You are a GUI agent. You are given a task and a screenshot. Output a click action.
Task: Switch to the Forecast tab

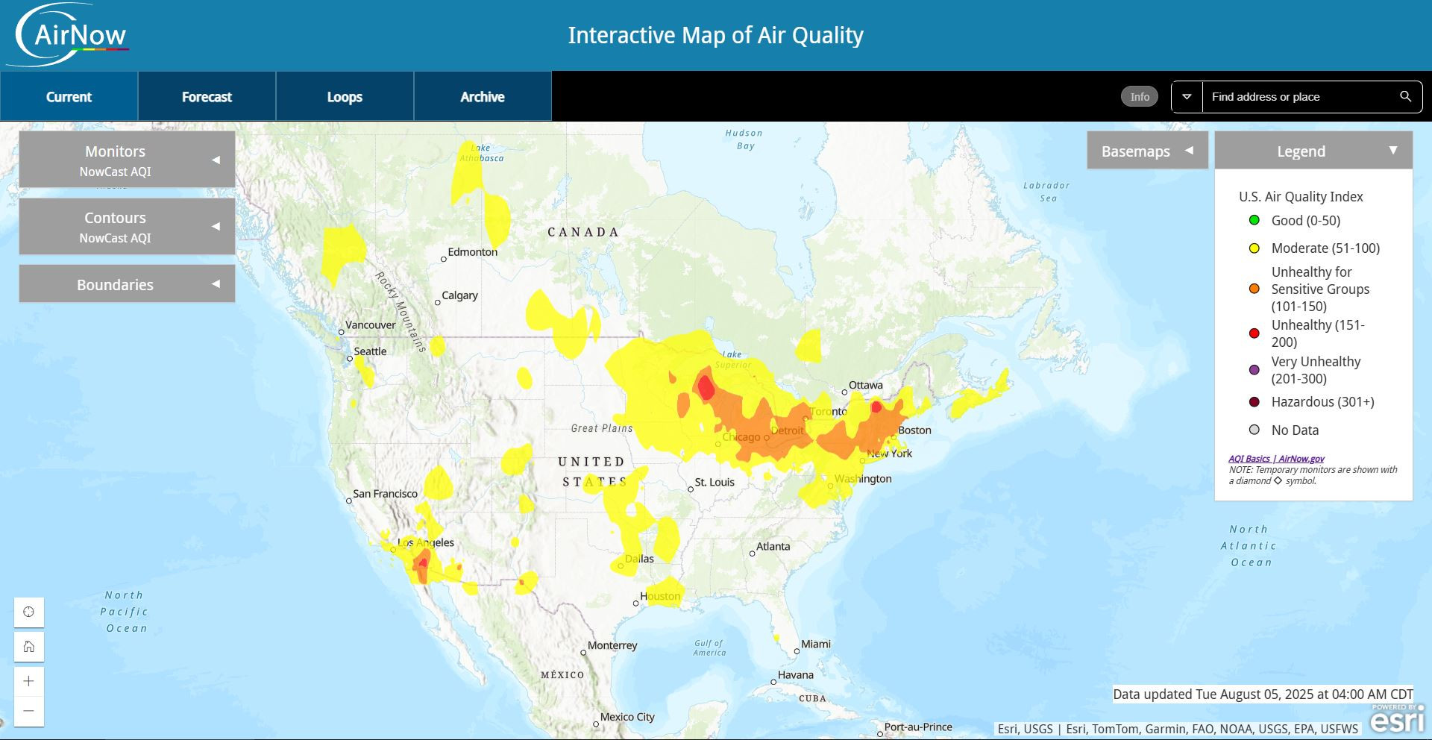point(207,96)
